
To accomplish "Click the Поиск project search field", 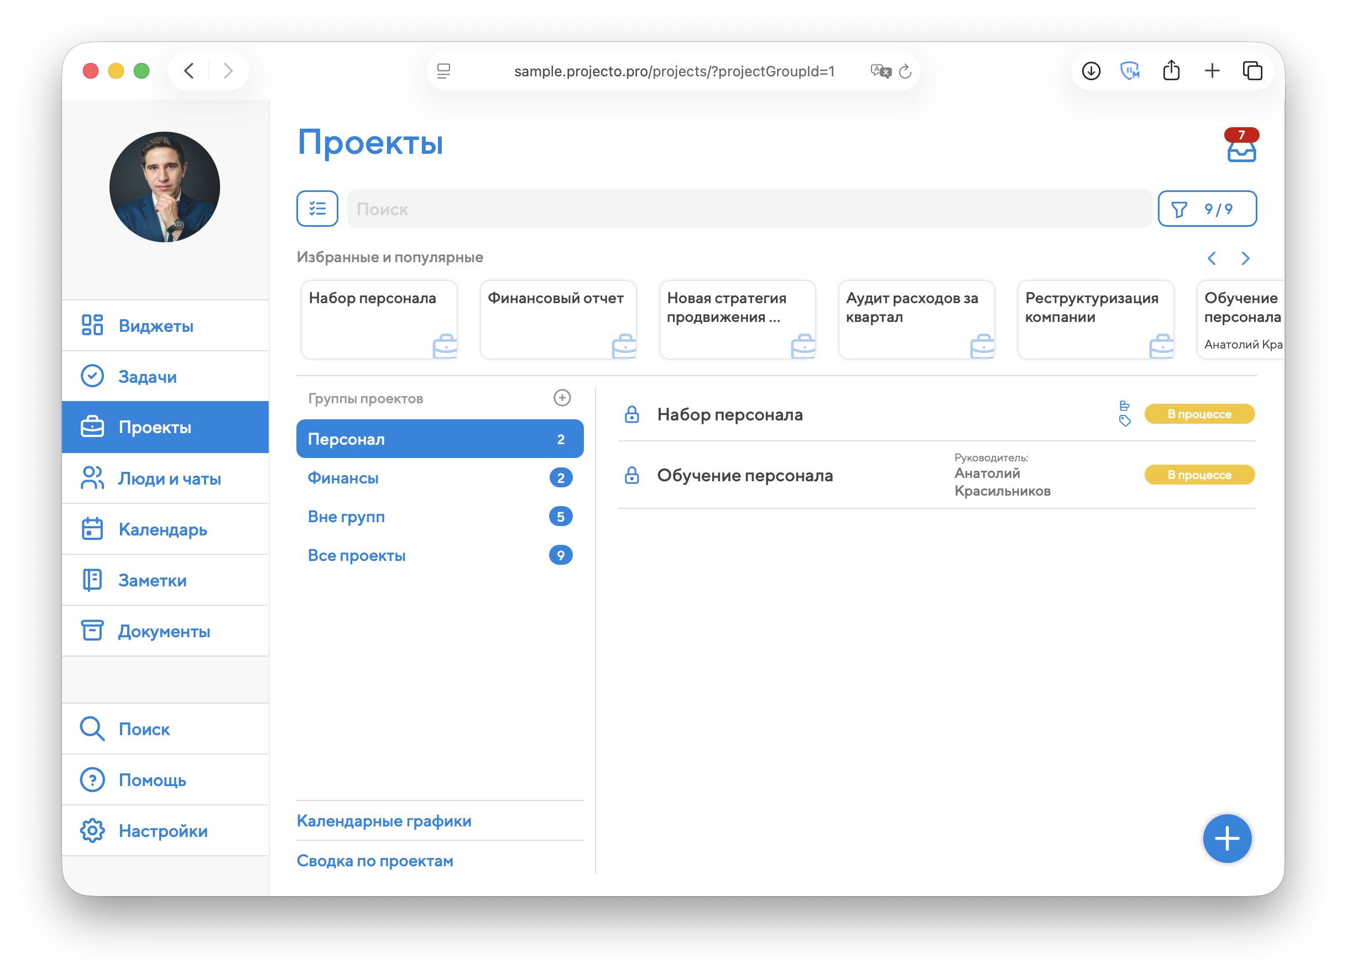I will [748, 209].
